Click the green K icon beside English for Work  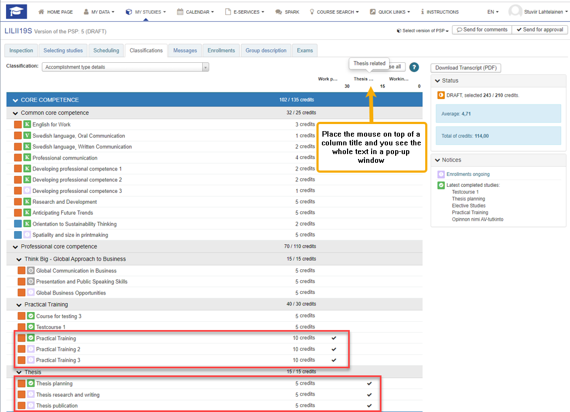pyautogui.click(x=27, y=125)
